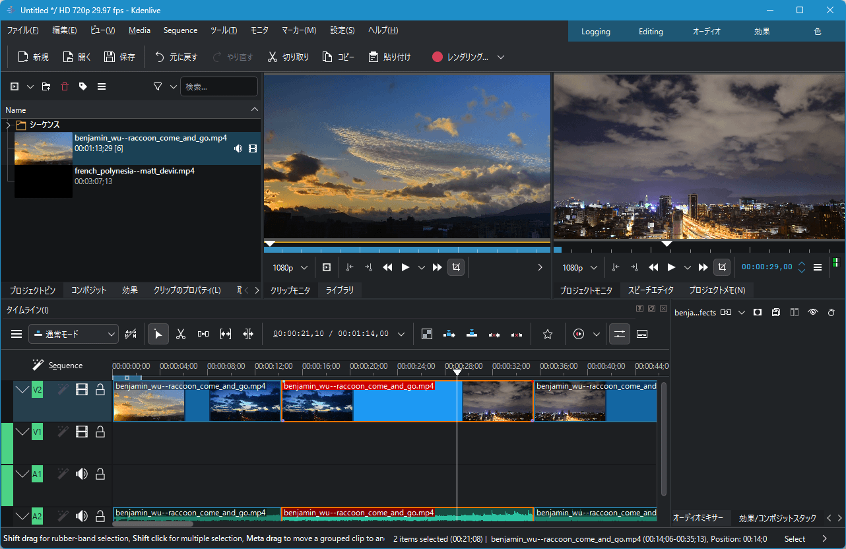
Task: Open the timeline hamburger menu
Action: [16, 335]
